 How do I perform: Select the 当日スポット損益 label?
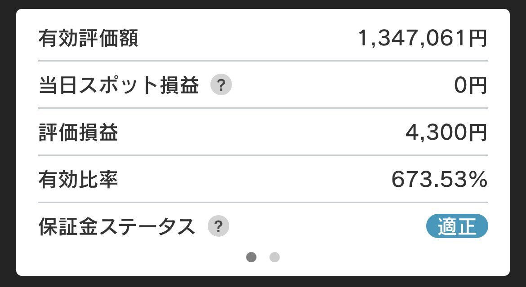click(x=119, y=85)
